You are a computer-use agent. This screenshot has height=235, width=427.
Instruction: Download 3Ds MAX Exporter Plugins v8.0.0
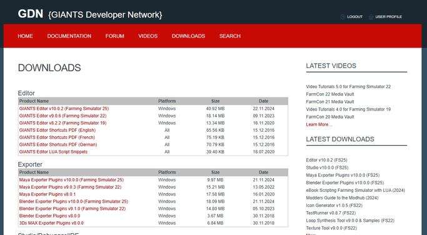tap(51, 223)
